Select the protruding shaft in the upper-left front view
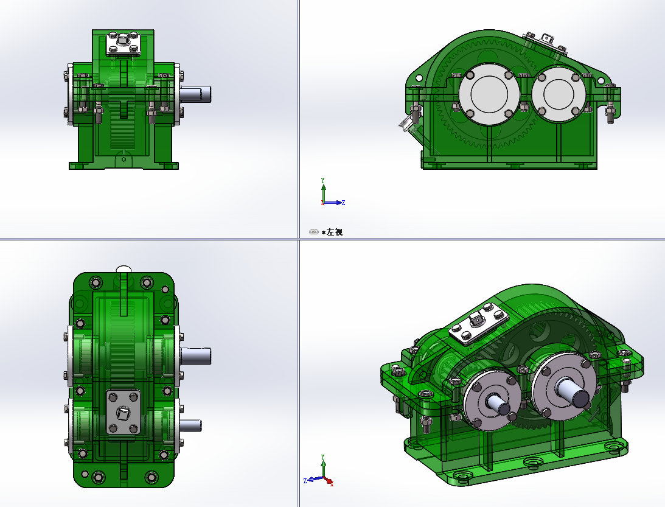665x507 pixels. 195,94
